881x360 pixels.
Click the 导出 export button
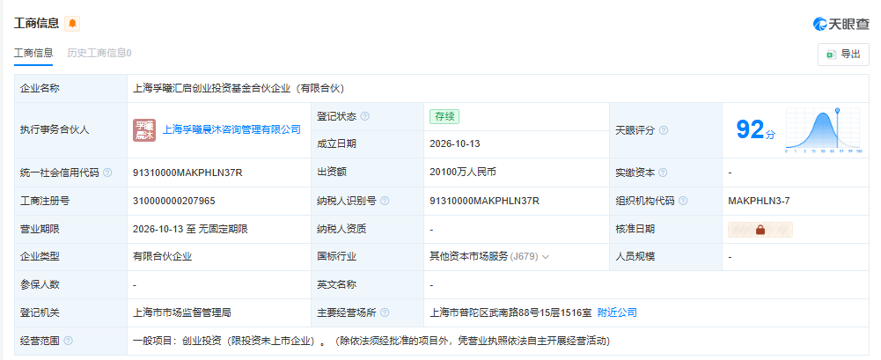coord(843,55)
